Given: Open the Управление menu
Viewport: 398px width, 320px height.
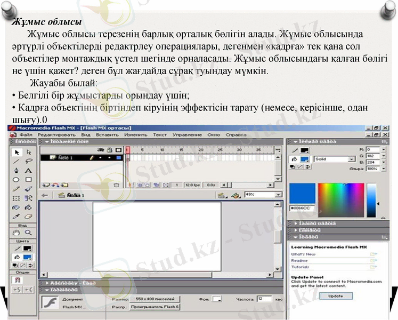Looking at the screenshot, I should click(187, 135).
